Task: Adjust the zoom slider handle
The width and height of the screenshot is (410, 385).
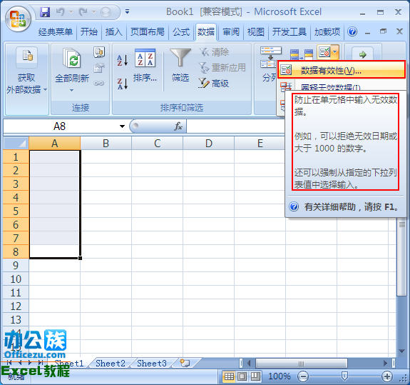Action: [x=344, y=376]
